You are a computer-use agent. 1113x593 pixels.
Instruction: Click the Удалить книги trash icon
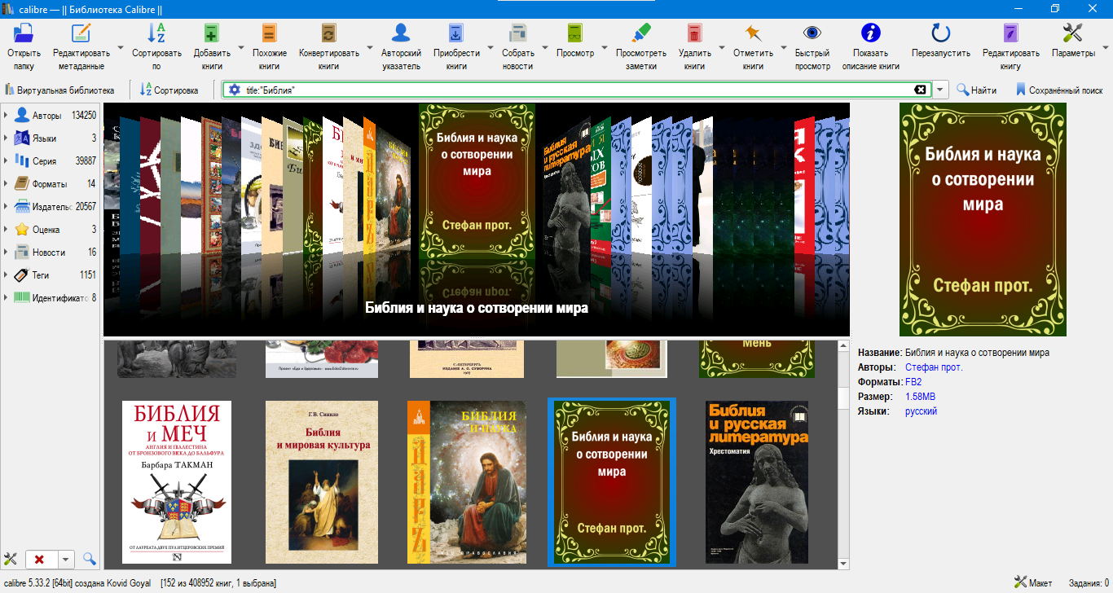pyautogui.click(x=694, y=33)
